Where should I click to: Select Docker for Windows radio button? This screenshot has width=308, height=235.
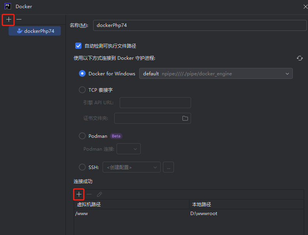(x=82, y=73)
